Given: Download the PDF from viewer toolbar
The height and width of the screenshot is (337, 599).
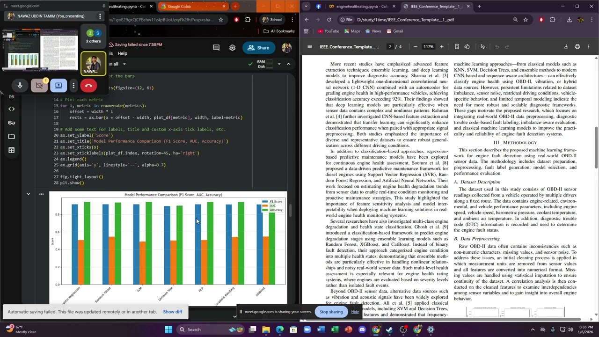Looking at the screenshot, I should coord(566,47).
